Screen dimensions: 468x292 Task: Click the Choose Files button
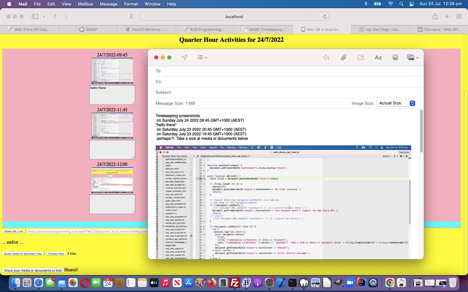coord(56,254)
